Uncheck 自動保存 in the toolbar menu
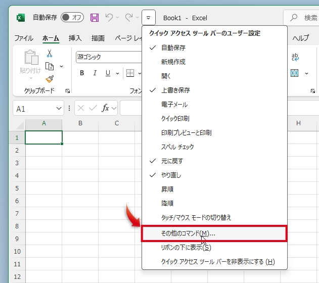This screenshot has width=319, height=283. 214,48
